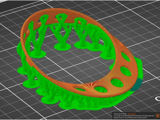Click the "Exporting finished." notification text
160x120 pixels.
click(120, 114)
